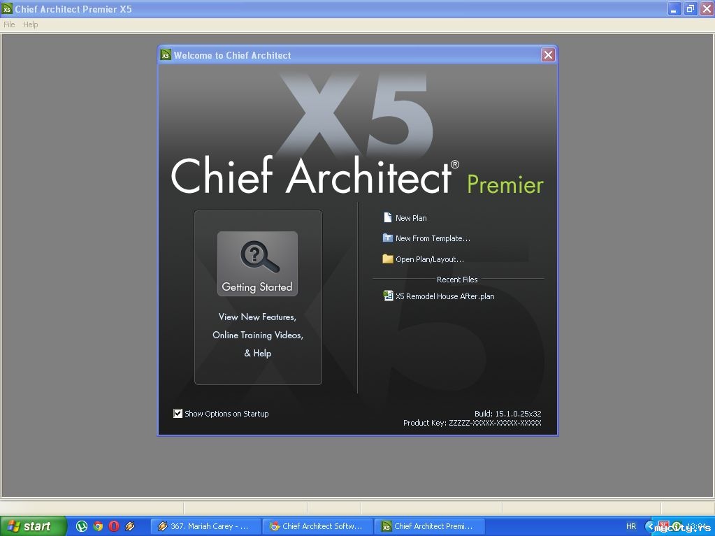Launch Chrome from quick launch bar

98,526
